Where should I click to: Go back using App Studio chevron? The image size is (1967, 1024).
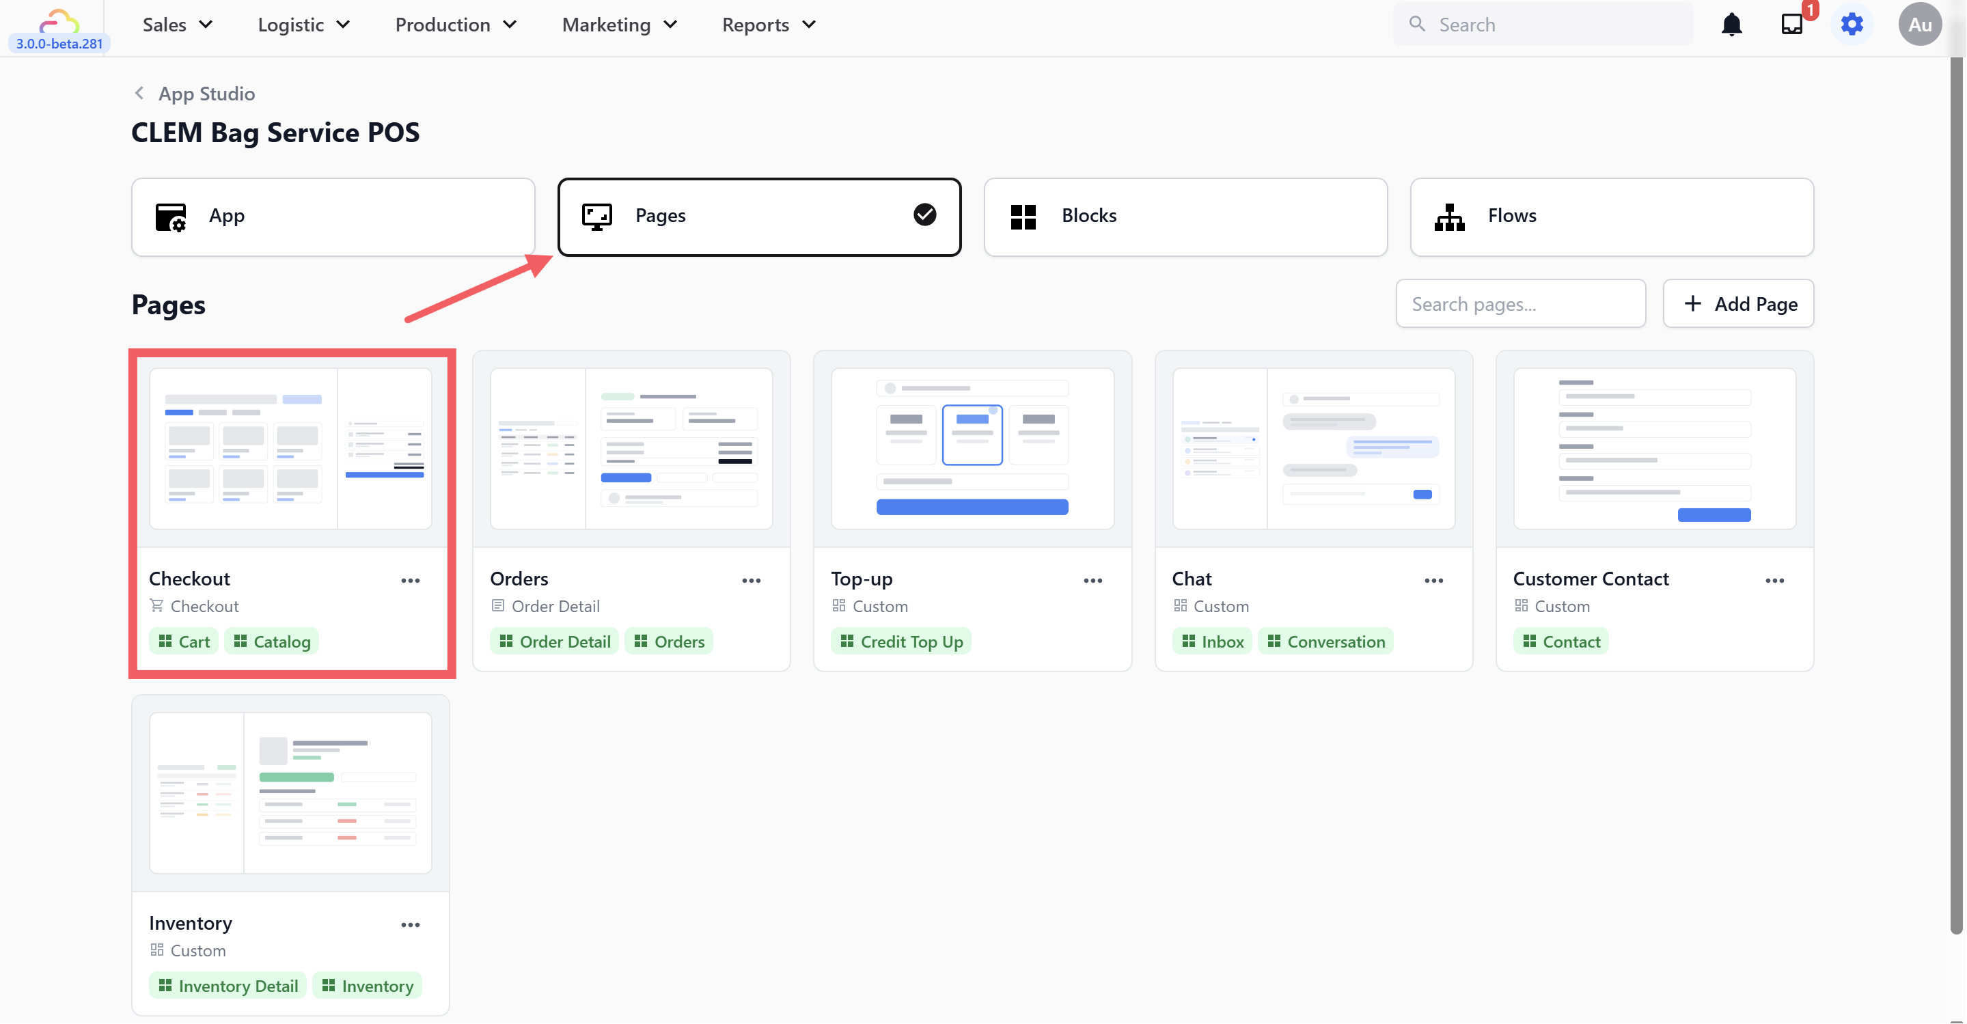coord(139,93)
